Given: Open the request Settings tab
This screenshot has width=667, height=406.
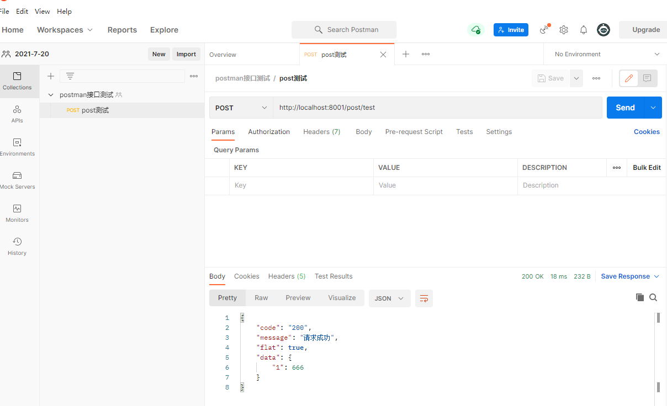Looking at the screenshot, I should coord(499,132).
